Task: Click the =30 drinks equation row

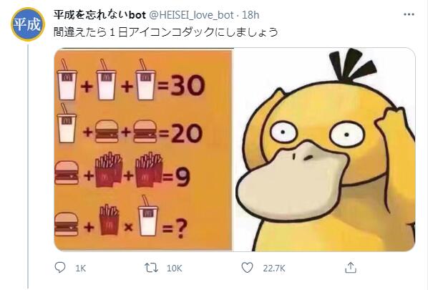Action: pos(130,79)
